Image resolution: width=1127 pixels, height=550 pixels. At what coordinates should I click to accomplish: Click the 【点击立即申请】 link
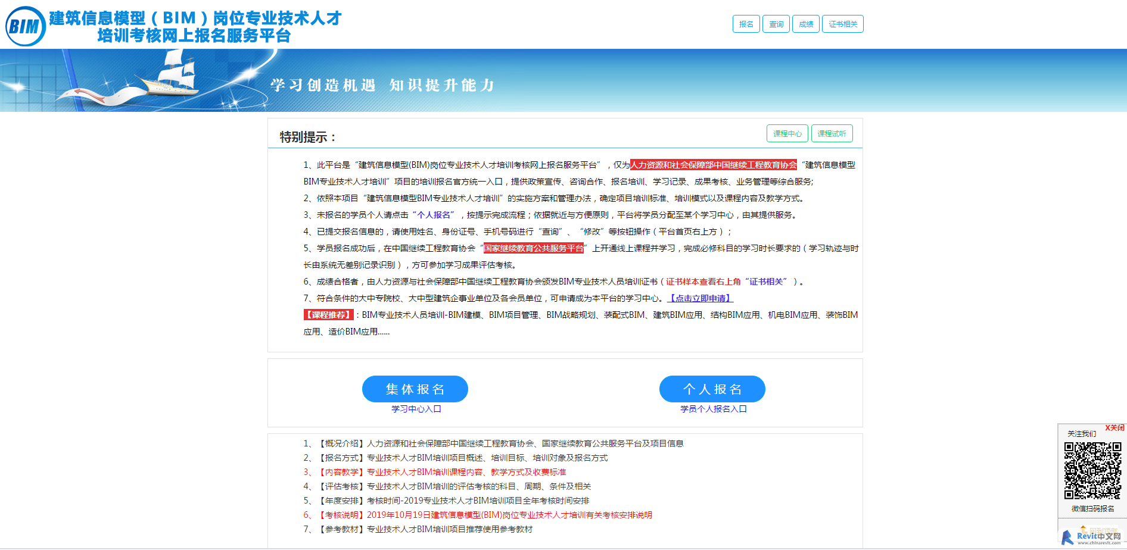[700, 298]
